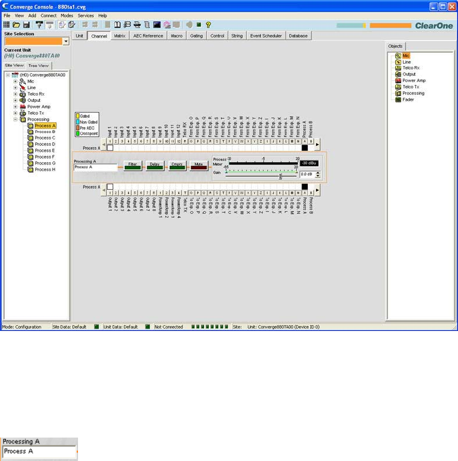458x461 pixels.
Task: Open a site file with folder icon
Action: pos(16,25)
